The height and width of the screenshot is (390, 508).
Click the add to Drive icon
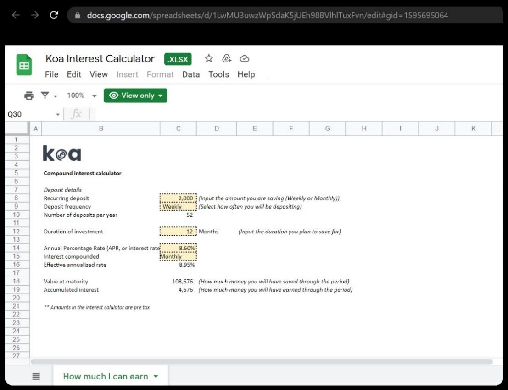[x=226, y=58]
